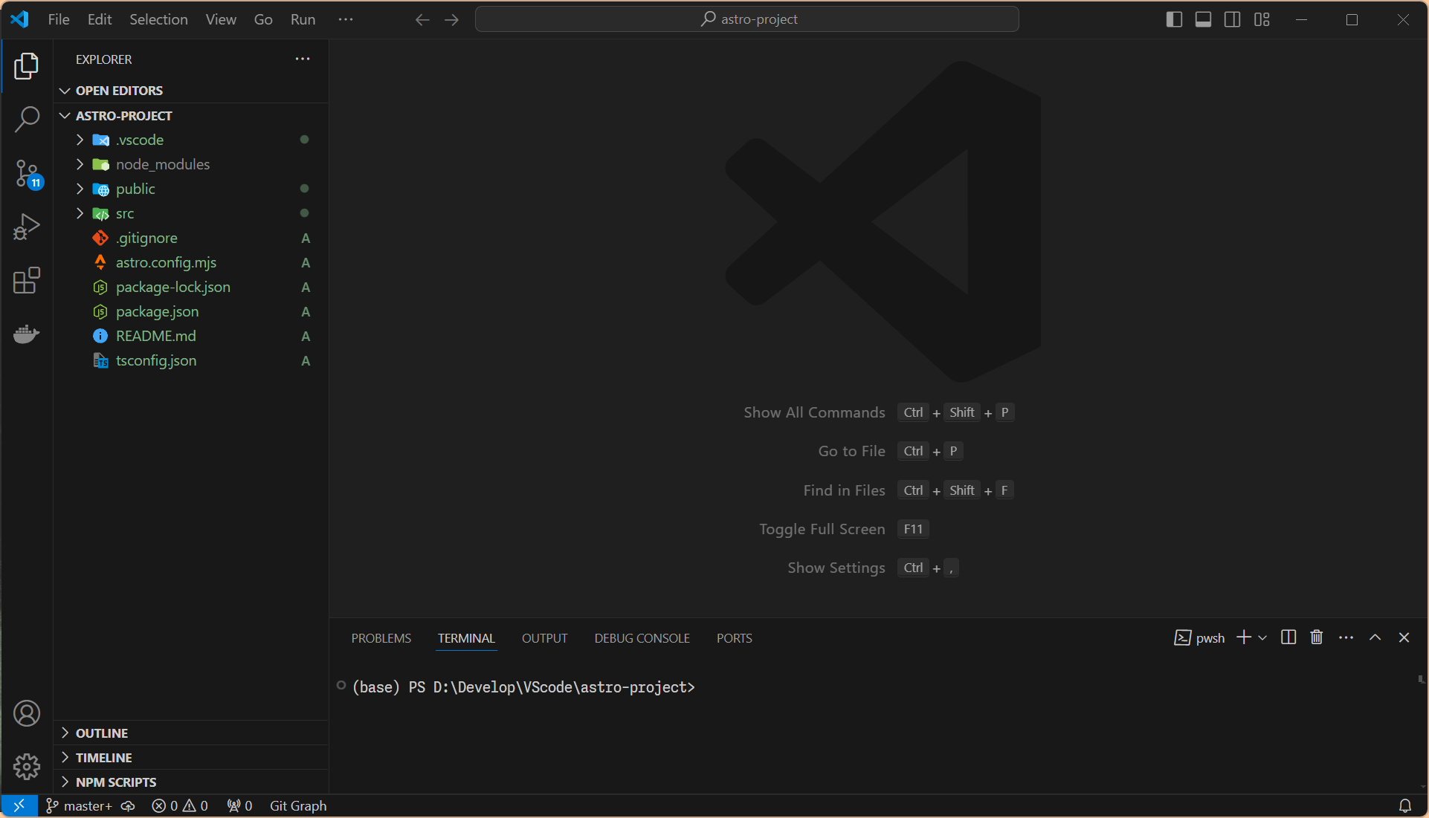This screenshot has height=818, width=1429.
Task: Open the File menu
Action: tap(59, 19)
